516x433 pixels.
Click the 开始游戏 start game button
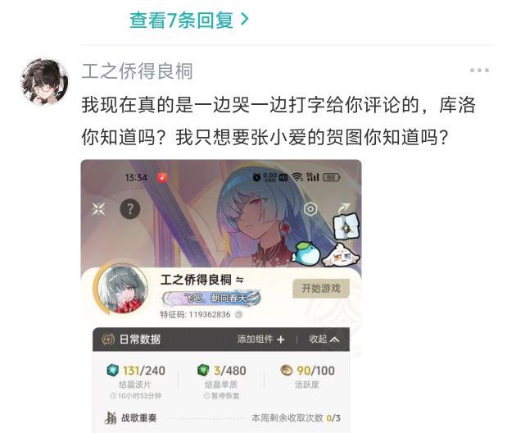321,289
